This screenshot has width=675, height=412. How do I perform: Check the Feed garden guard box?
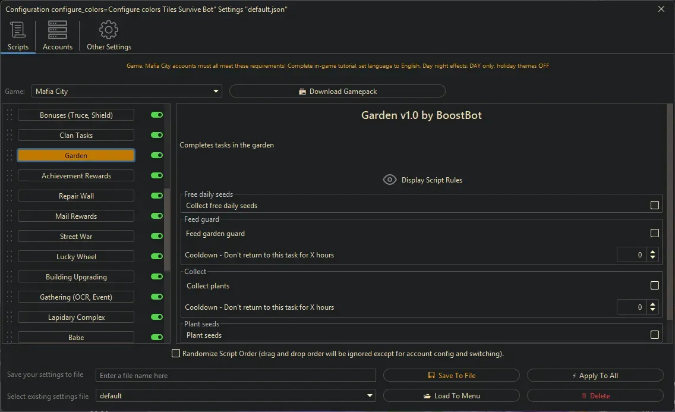tap(654, 234)
